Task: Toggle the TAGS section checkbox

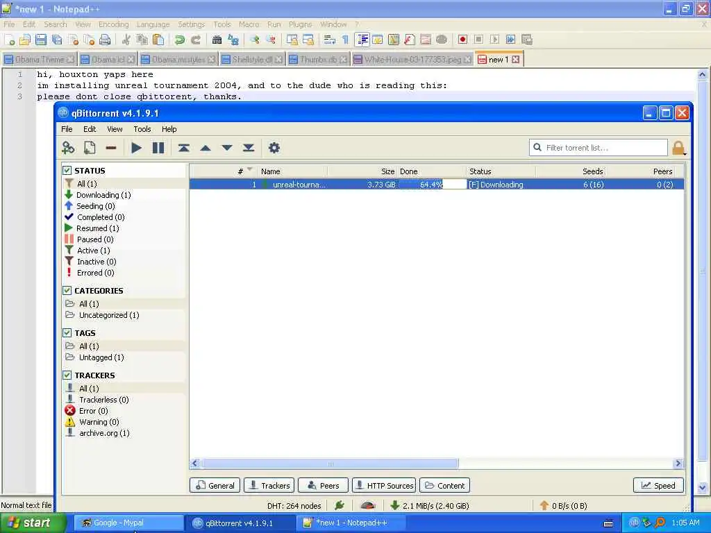Action: [67, 332]
